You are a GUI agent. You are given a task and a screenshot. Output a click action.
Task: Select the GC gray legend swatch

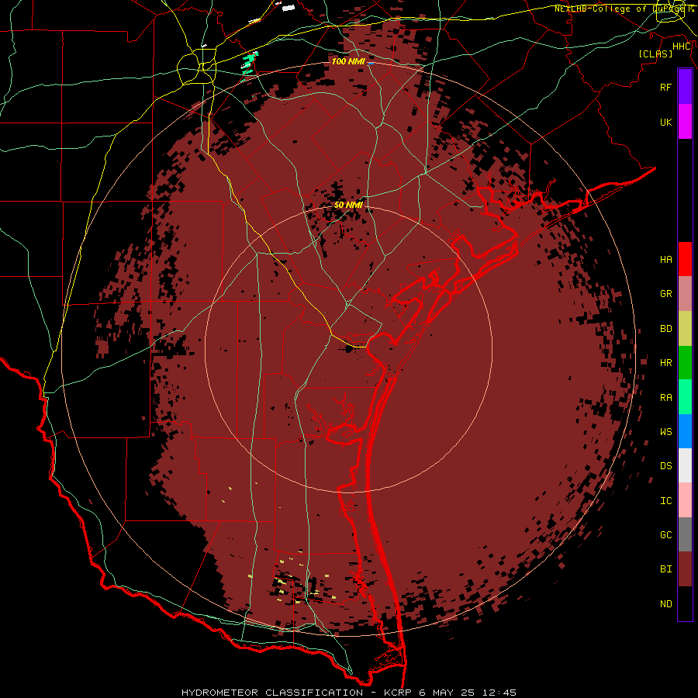(x=685, y=534)
